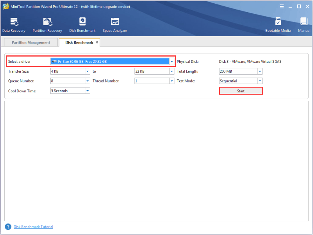The height and width of the screenshot is (235, 313).
Task: Open the hamburger menu in title bar
Action: [282, 6]
